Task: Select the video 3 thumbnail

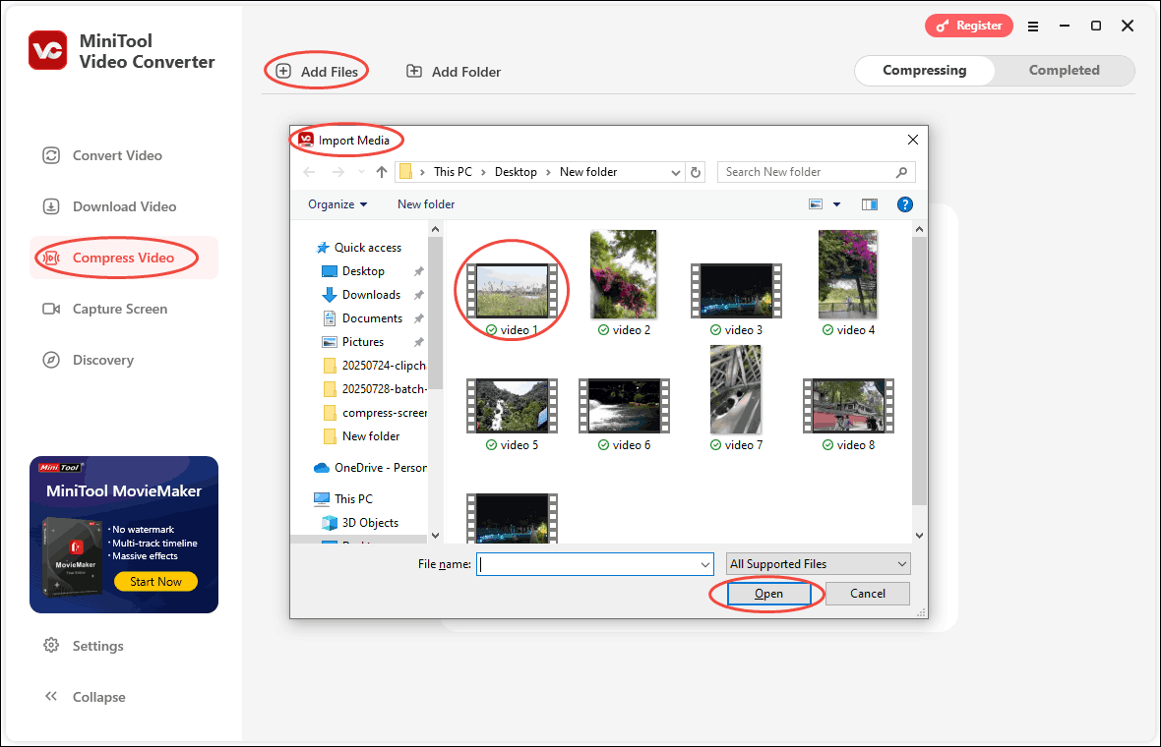Action: click(x=736, y=291)
